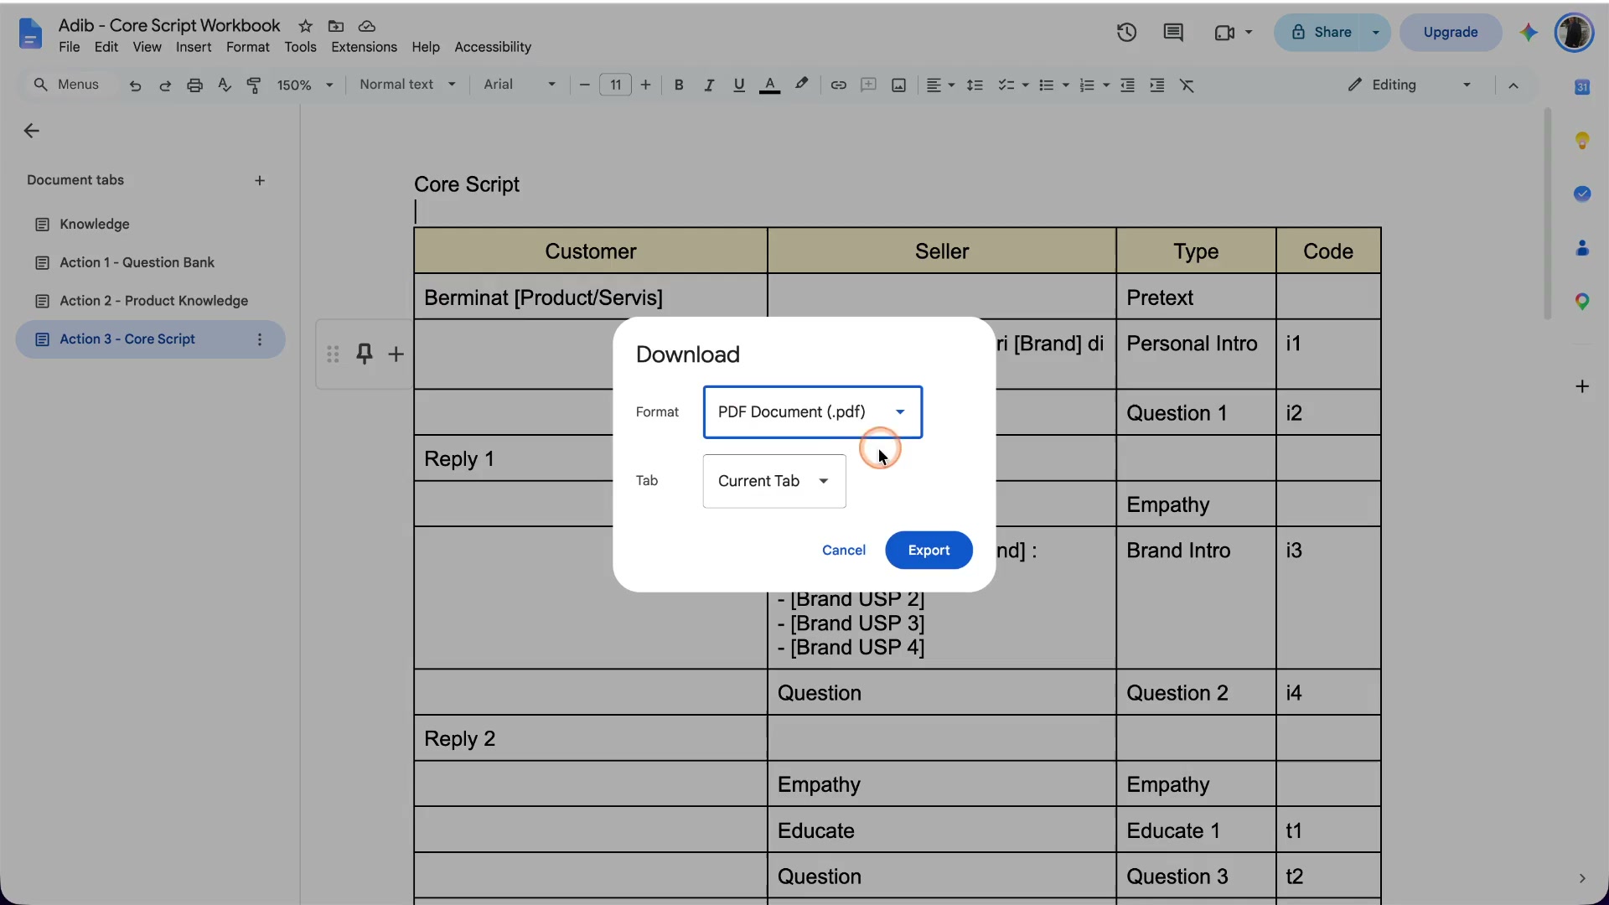Activate the paint format roller icon

[x=254, y=85]
